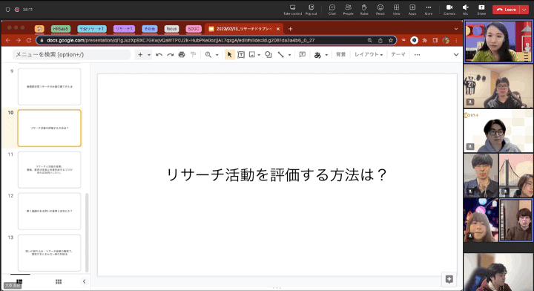Switch to the HRSaaS tab group
This screenshot has width=534, height=291.
[x=61, y=29]
